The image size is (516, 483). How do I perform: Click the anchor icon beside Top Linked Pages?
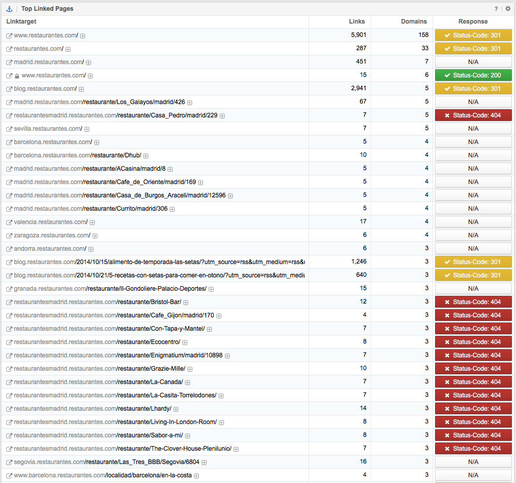pyautogui.click(x=9, y=9)
